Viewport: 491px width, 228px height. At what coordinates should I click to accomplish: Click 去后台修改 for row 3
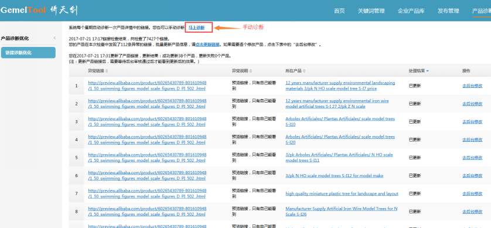coord(472,122)
